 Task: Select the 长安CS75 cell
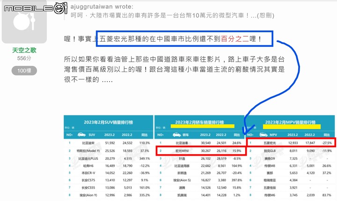pyautogui.click(x=88, y=180)
